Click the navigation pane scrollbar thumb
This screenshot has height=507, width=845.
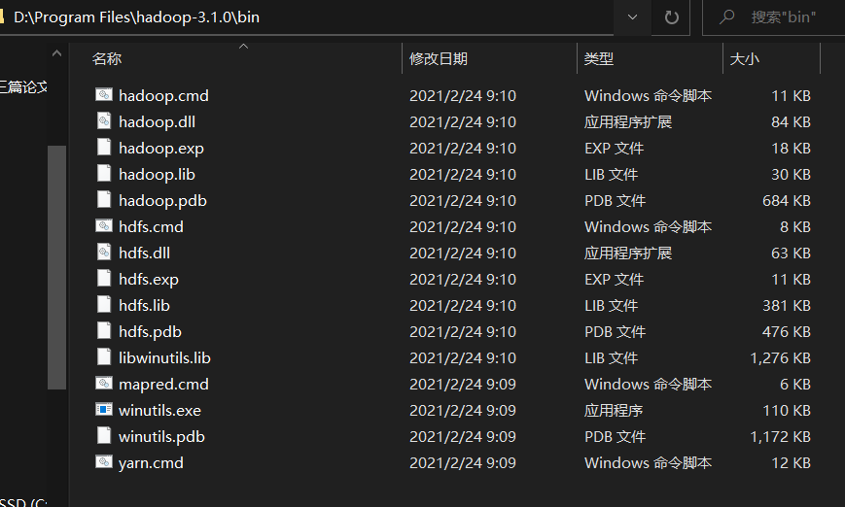(x=56, y=267)
